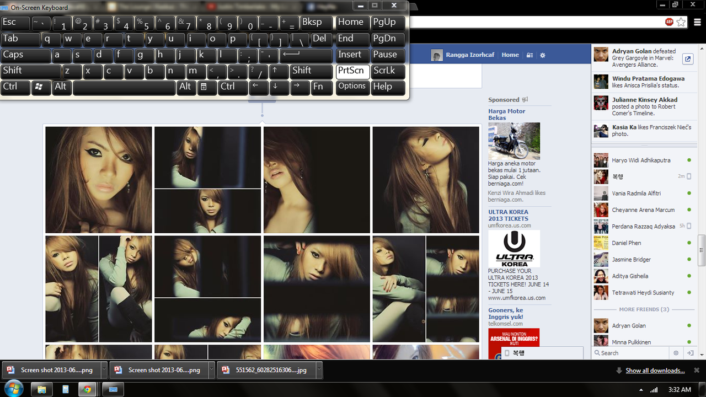This screenshot has width=706, height=397.
Task: Click the Windows logo key on keyboard
Action: click(x=41, y=87)
